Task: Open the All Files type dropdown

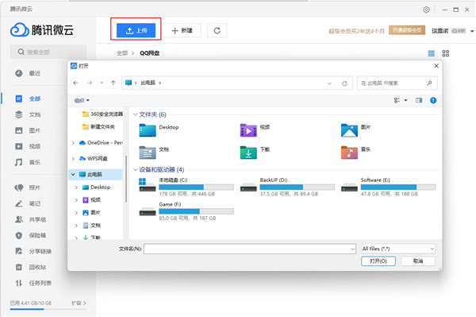Action: 398,249
